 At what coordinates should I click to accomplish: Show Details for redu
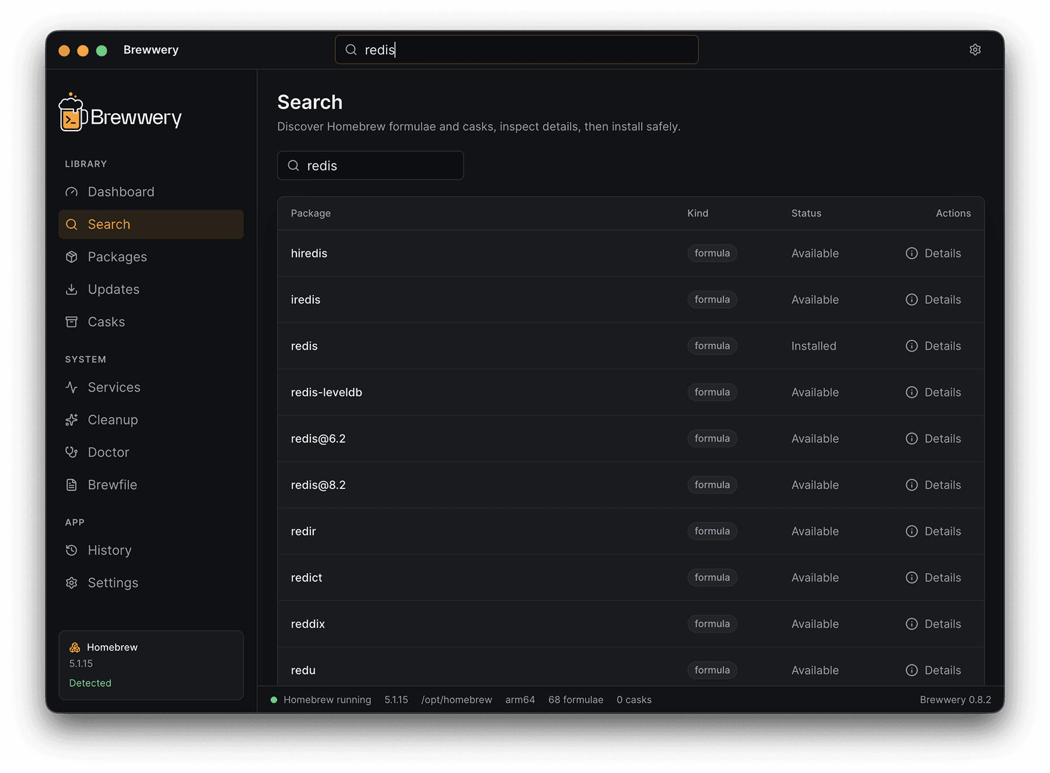point(933,670)
